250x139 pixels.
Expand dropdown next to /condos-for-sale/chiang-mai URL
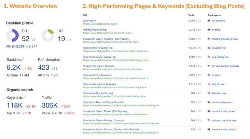tap(148, 60)
